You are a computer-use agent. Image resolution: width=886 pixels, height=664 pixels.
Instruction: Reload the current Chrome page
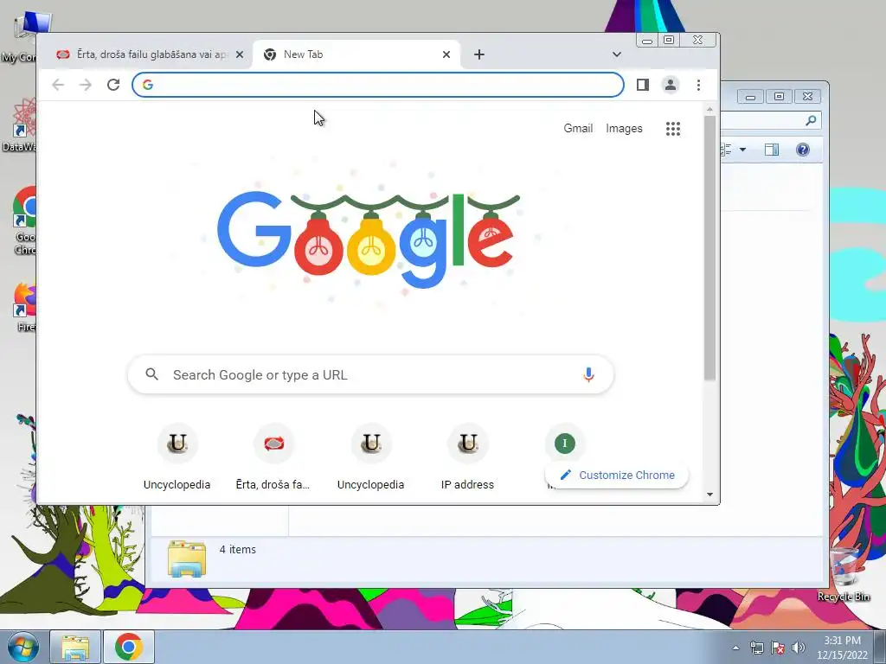click(113, 85)
